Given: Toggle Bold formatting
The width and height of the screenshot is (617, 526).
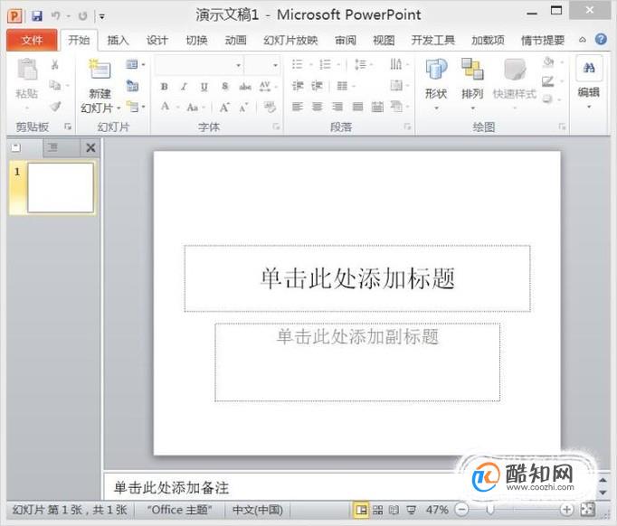Looking at the screenshot, I should coord(165,87).
